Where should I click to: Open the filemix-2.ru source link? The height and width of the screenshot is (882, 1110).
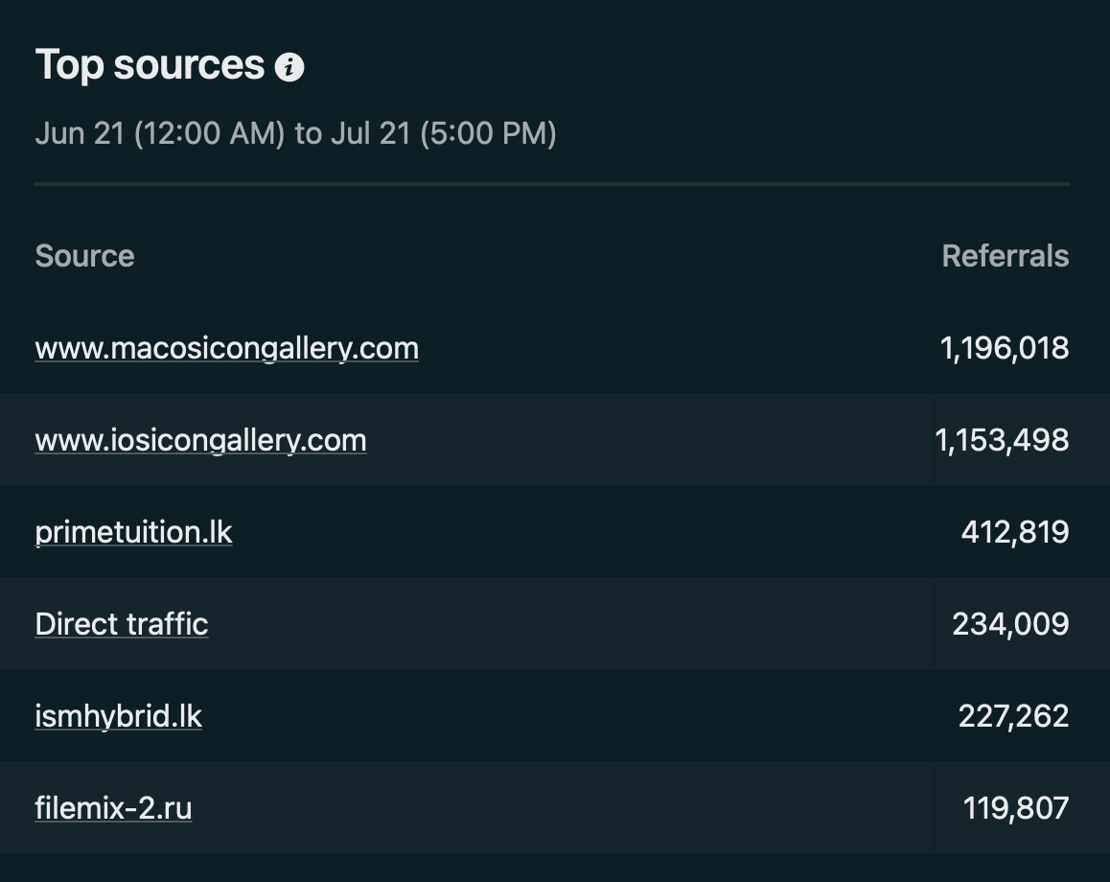pos(113,808)
